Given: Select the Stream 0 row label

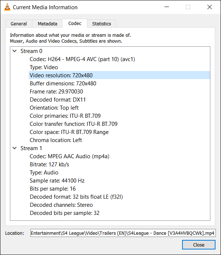Looking at the screenshot, I should [31, 51].
